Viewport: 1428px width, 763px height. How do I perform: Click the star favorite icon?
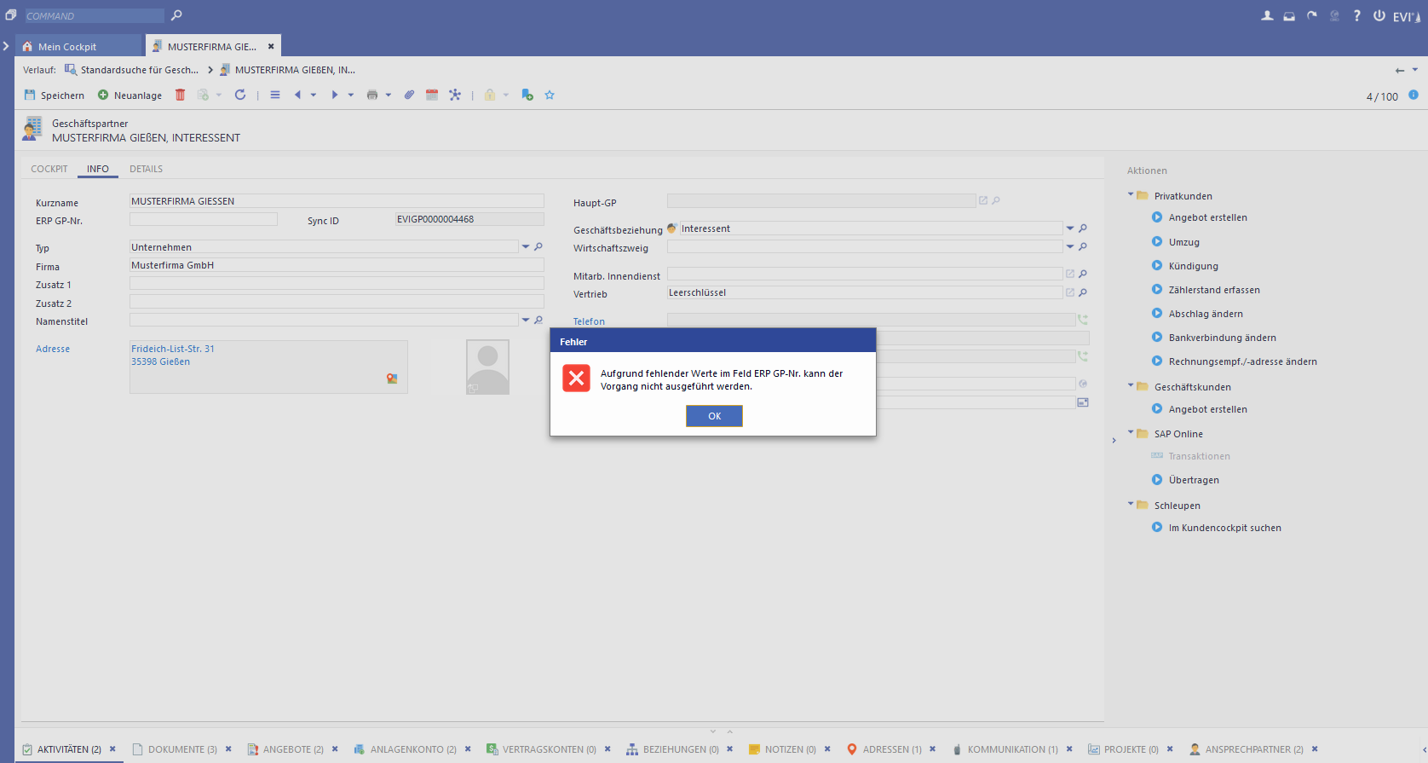tap(550, 95)
